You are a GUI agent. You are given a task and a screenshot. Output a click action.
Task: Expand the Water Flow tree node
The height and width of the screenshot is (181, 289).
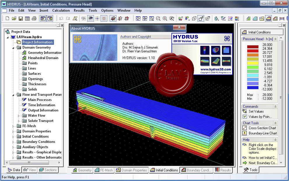point(19,116)
